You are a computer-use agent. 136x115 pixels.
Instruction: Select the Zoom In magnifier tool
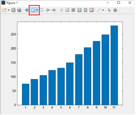click(x=33, y=10)
